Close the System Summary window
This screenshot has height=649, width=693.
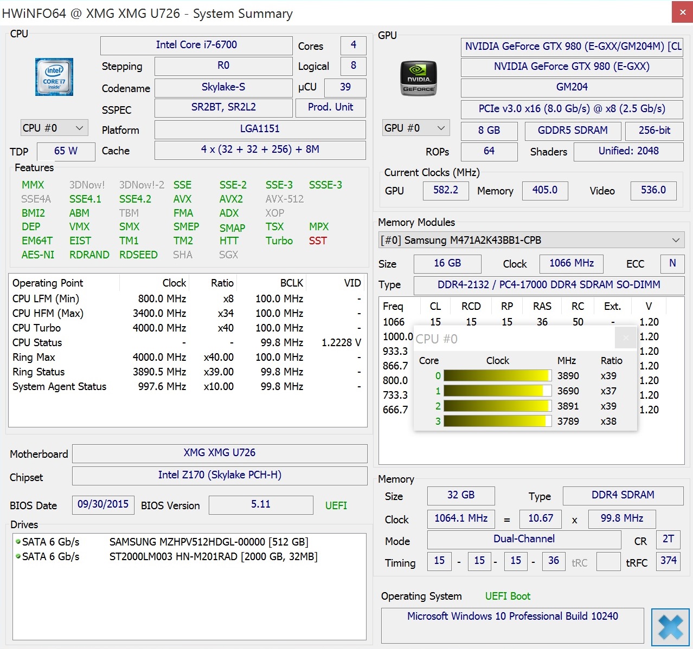pos(682,12)
